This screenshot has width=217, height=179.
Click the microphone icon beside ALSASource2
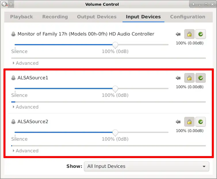13,122
